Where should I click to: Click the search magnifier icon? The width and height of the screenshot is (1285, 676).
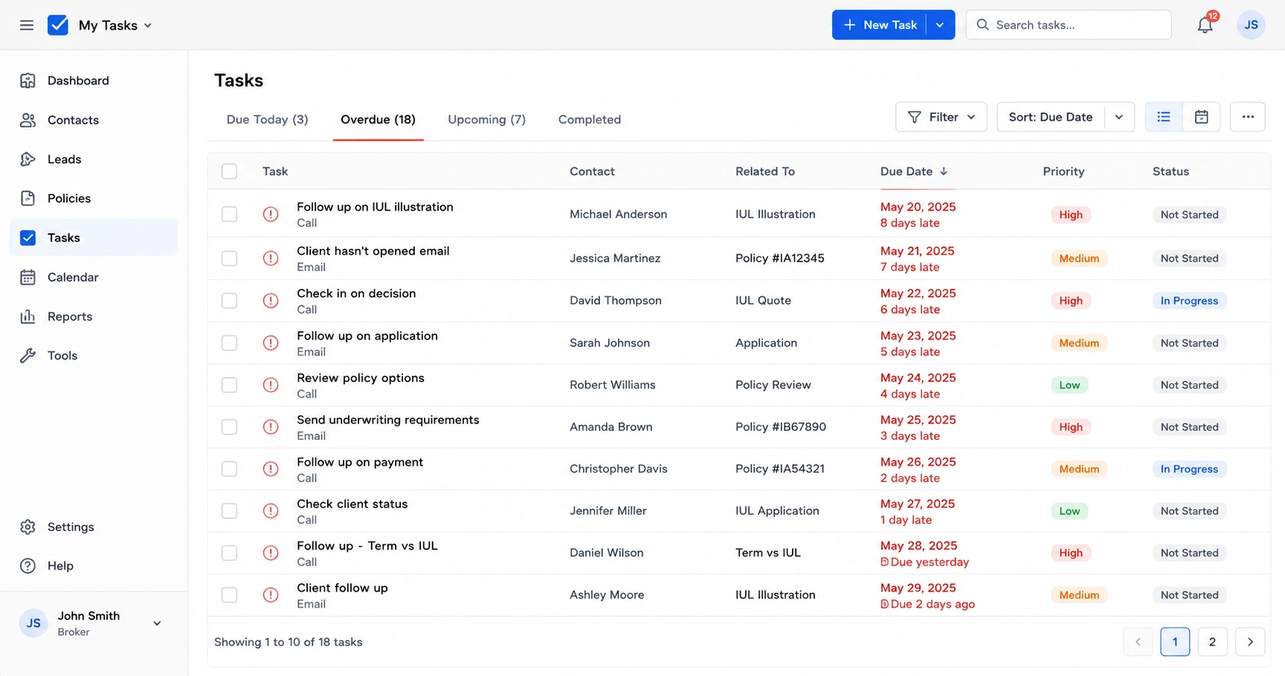tap(982, 25)
